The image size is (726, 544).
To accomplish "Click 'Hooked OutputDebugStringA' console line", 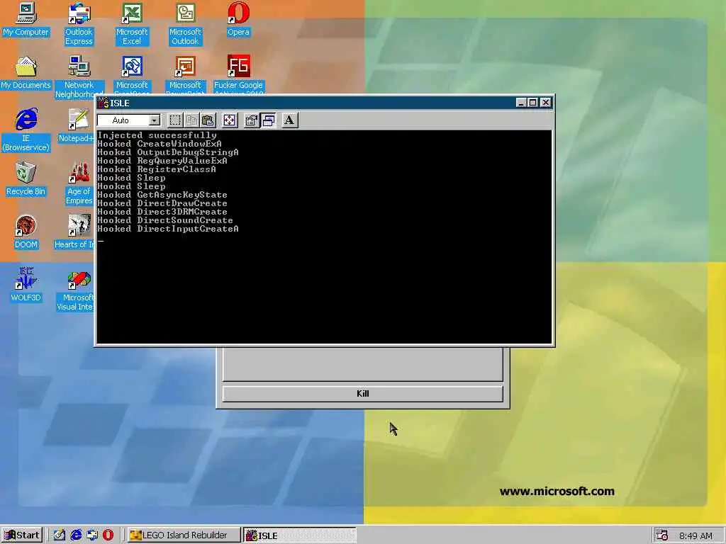I will (x=168, y=152).
